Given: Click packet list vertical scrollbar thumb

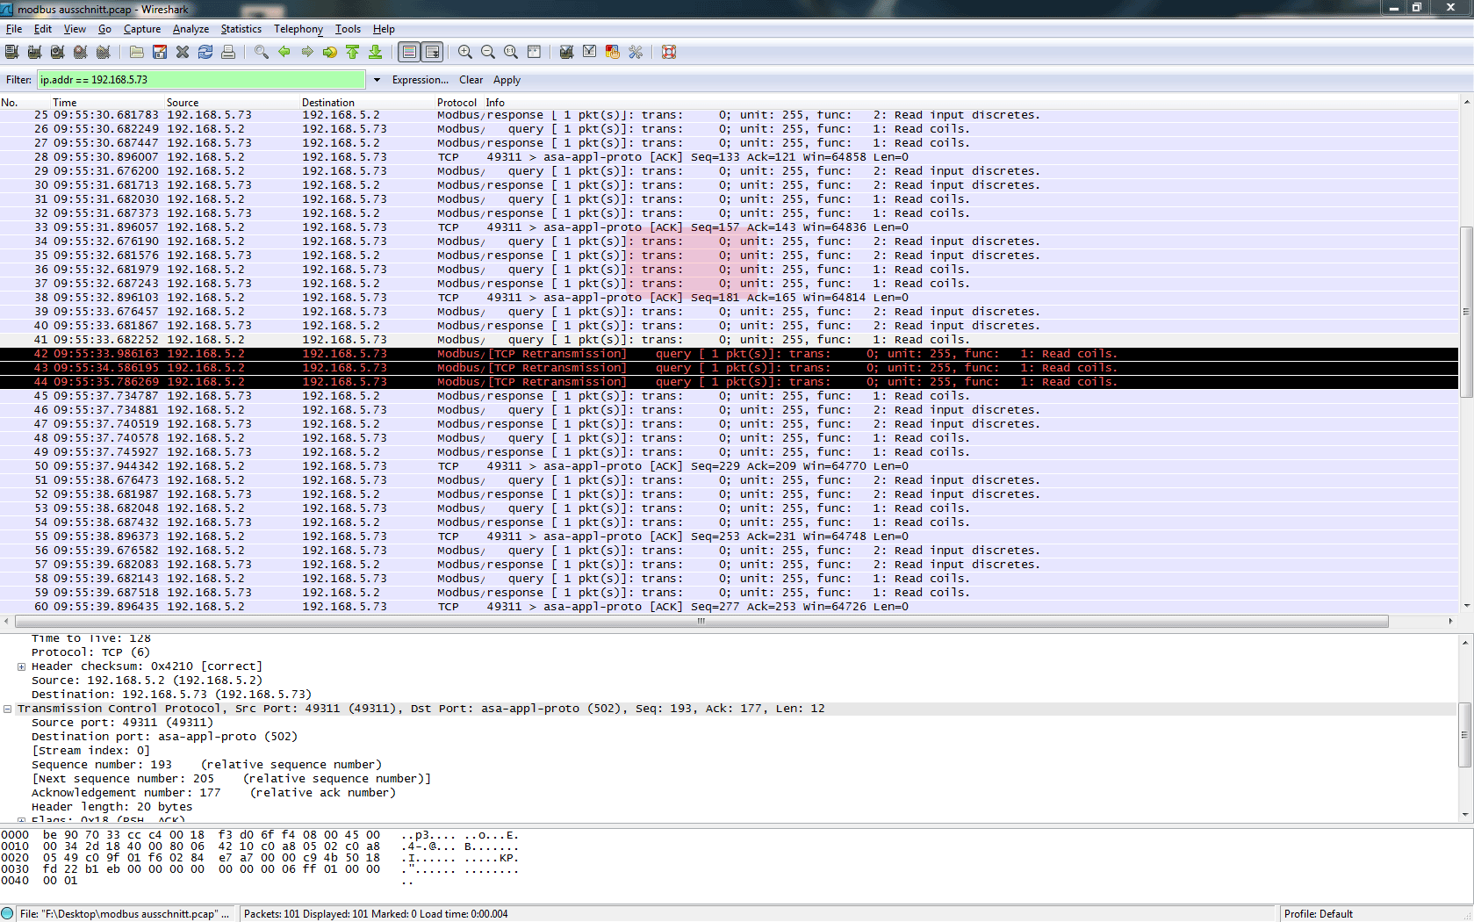Looking at the screenshot, I should point(1465,311).
